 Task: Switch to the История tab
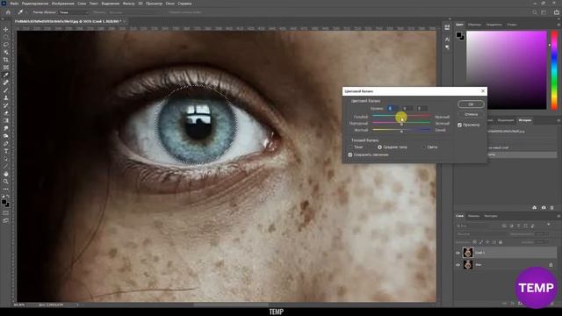coord(525,120)
